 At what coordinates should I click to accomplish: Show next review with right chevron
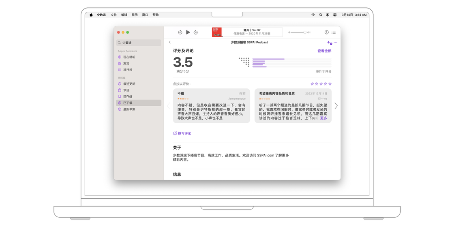pos(336,106)
